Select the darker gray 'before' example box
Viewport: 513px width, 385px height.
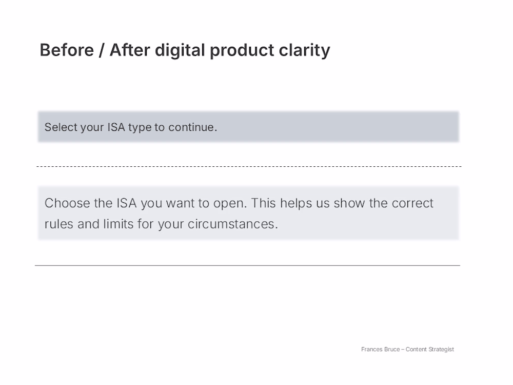click(359, 127)
